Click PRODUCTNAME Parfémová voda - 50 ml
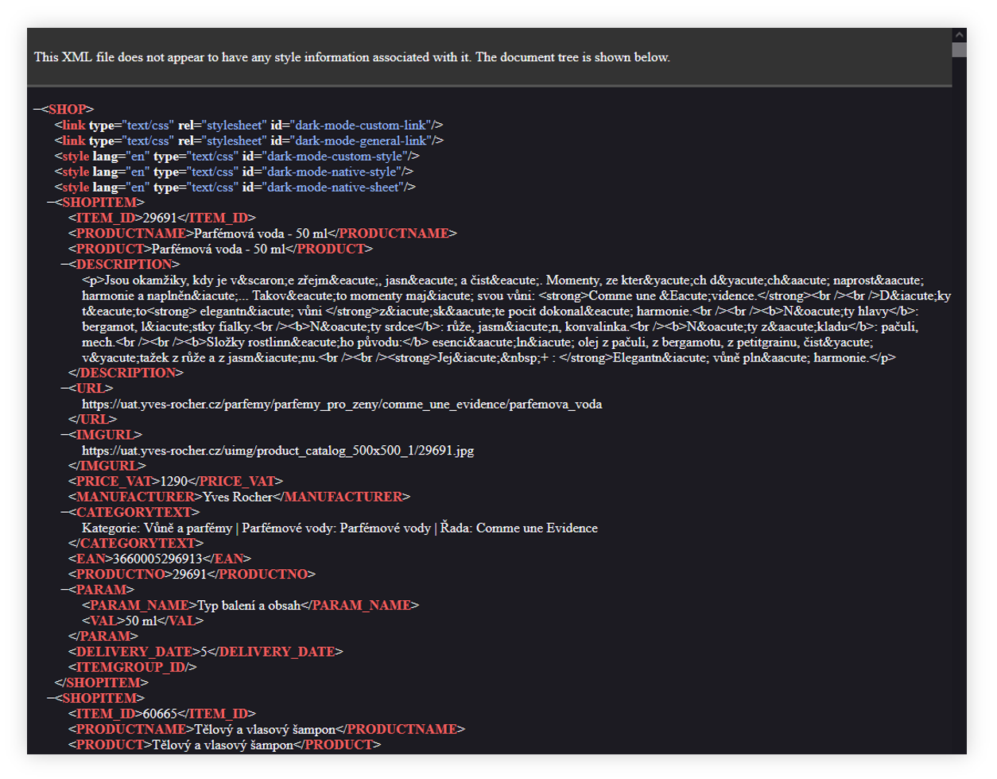This screenshot has height=779, width=997. click(262, 234)
